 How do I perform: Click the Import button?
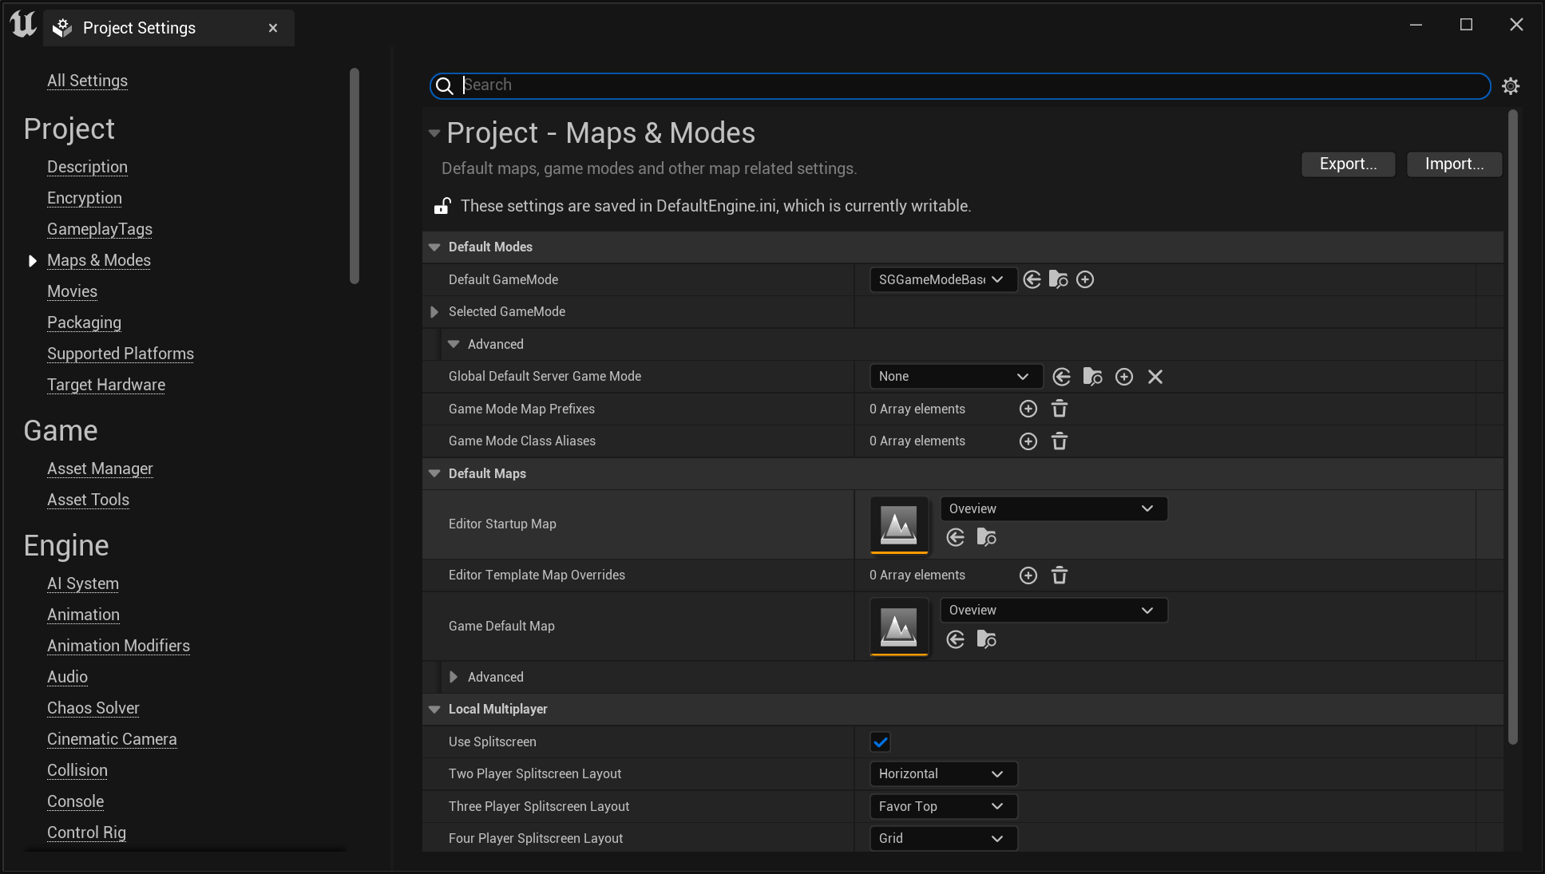(x=1453, y=164)
